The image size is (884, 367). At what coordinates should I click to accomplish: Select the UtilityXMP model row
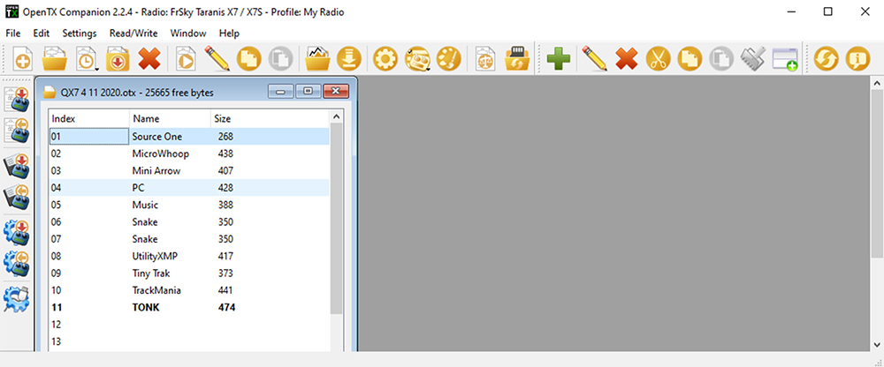click(x=189, y=256)
